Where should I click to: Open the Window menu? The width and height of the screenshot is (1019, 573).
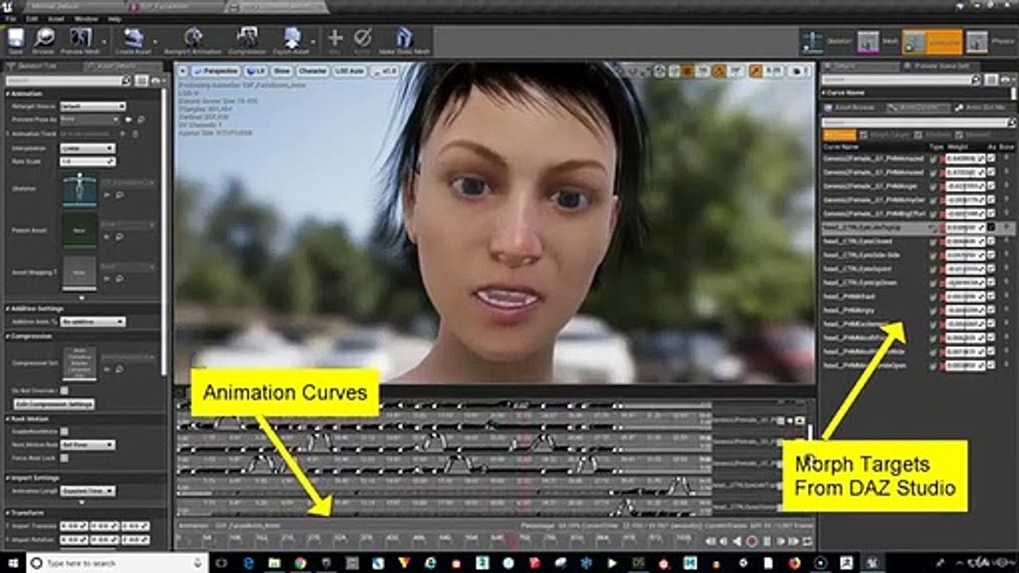[87, 18]
